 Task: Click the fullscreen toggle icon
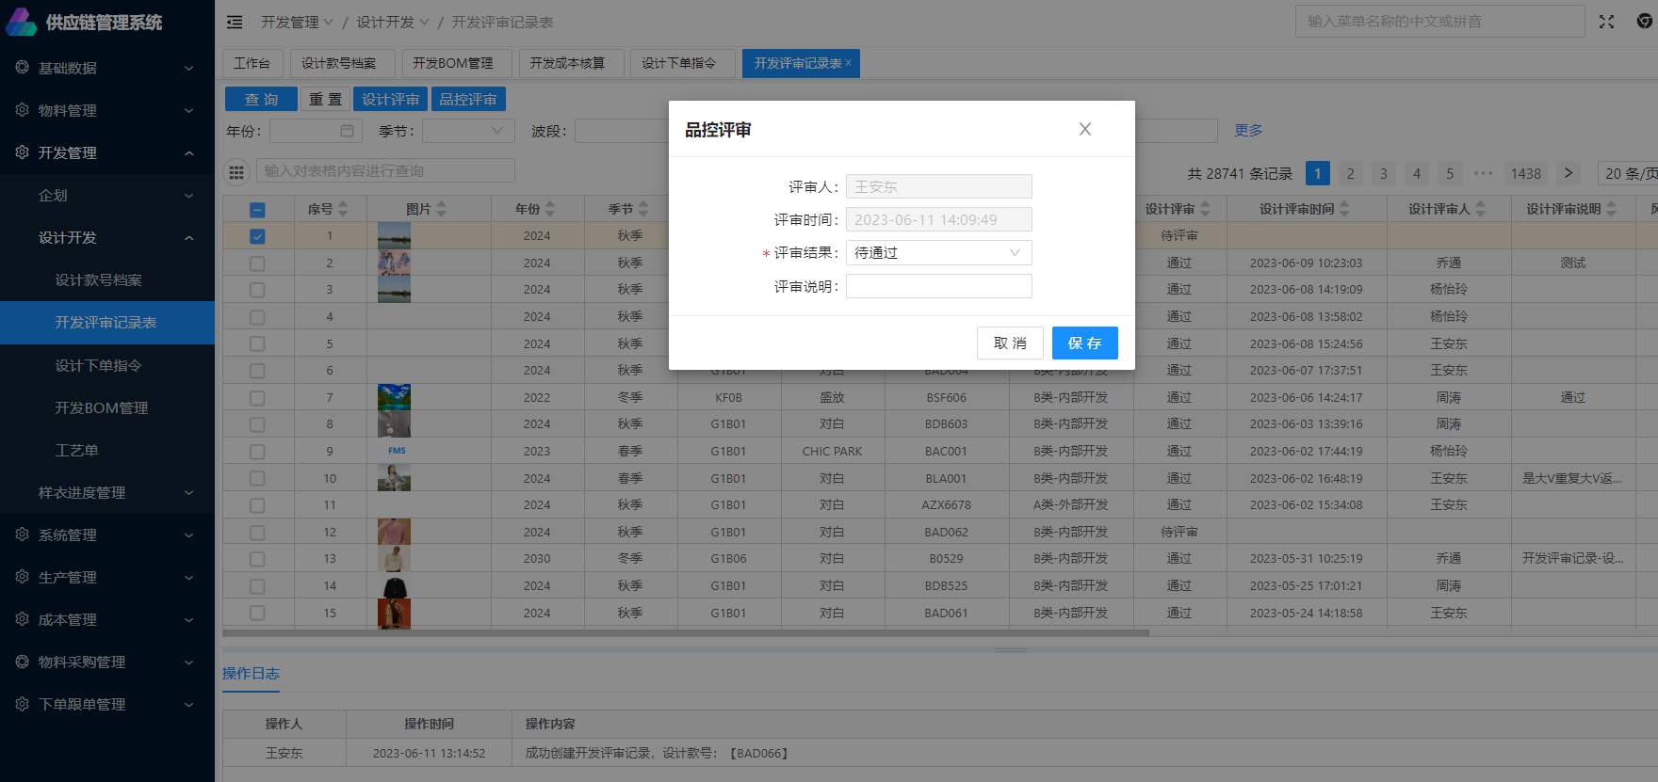tap(1606, 22)
